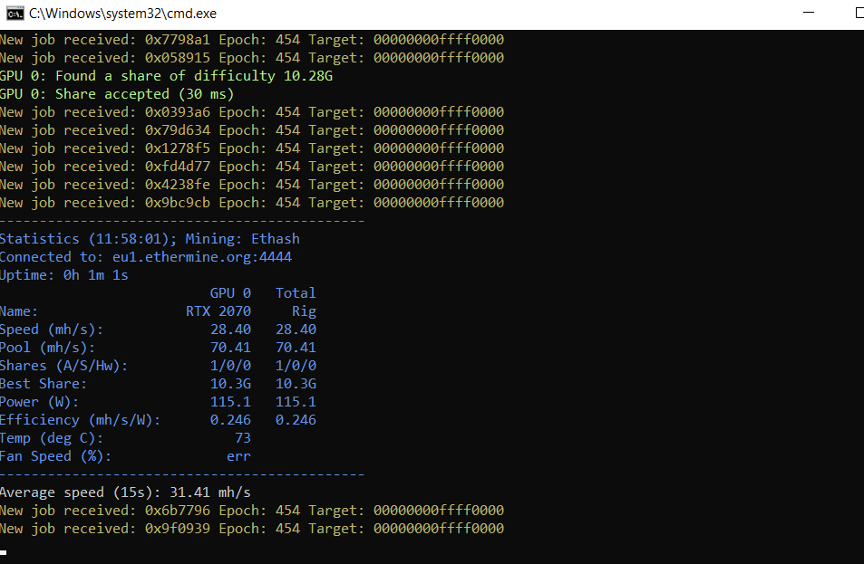Click the 'Speed (mh/s):' label
The height and width of the screenshot is (564, 864).
click(x=52, y=330)
